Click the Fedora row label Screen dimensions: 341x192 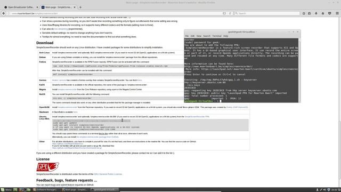point(43,62)
